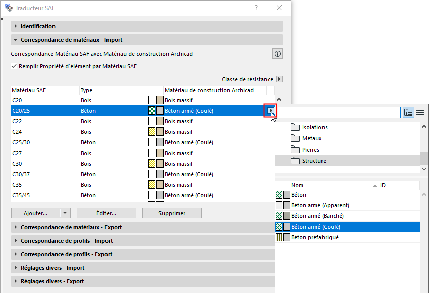Click the beige color swatch on C22 row

[x=160, y=121]
